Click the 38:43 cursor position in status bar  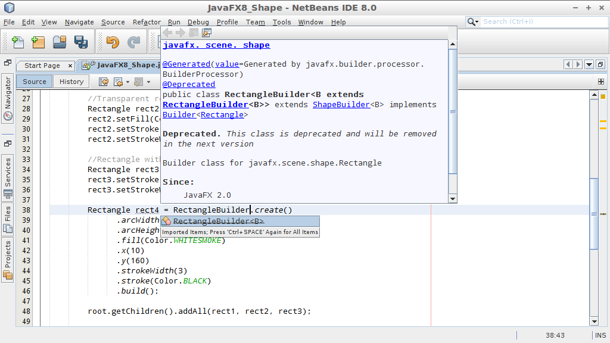[x=555, y=335]
